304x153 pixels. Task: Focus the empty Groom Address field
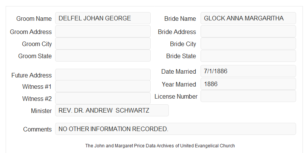click(103, 31)
